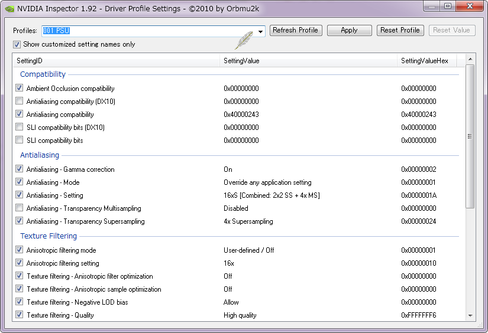Uncheck Antialiasing - Transparency Supersampling checkbox
The image size is (488, 333).
20,221
